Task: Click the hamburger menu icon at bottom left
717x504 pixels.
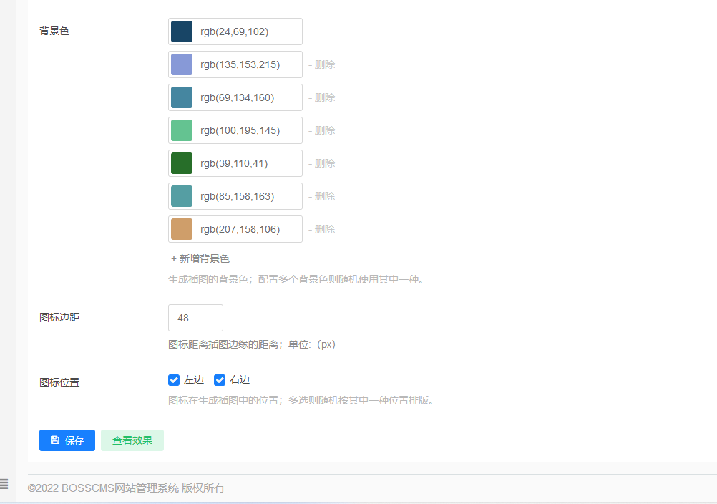Action: [4, 484]
